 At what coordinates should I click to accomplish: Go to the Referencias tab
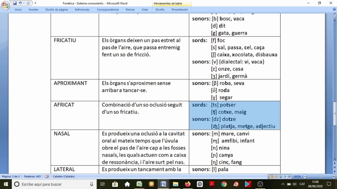click(x=82, y=9)
